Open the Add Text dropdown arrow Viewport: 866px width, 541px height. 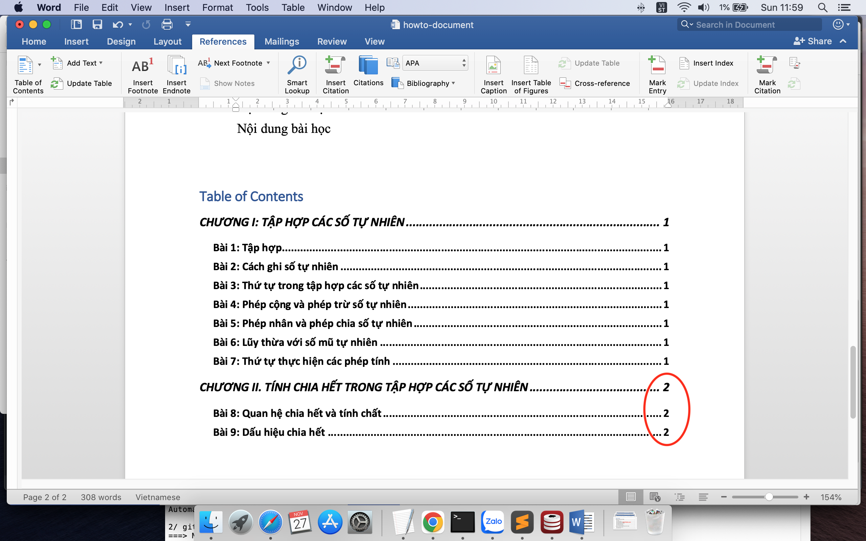[101, 63]
